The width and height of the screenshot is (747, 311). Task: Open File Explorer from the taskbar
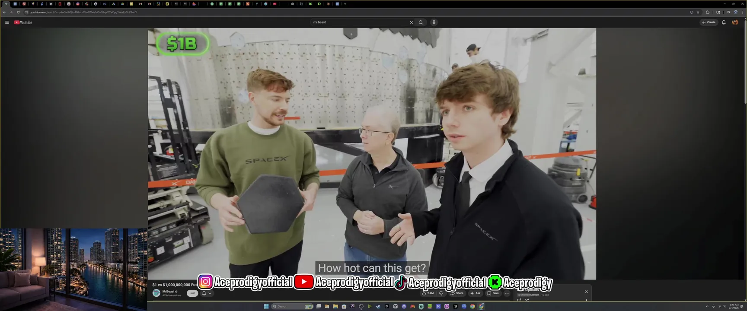click(x=335, y=306)
